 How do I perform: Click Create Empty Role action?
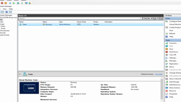(x=175, y=27)
